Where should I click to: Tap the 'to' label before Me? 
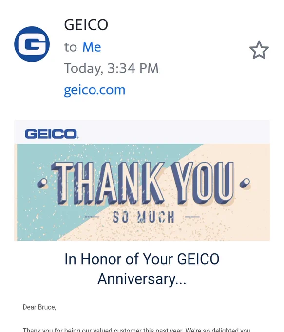pyautogui.click(x=71, y=47)
